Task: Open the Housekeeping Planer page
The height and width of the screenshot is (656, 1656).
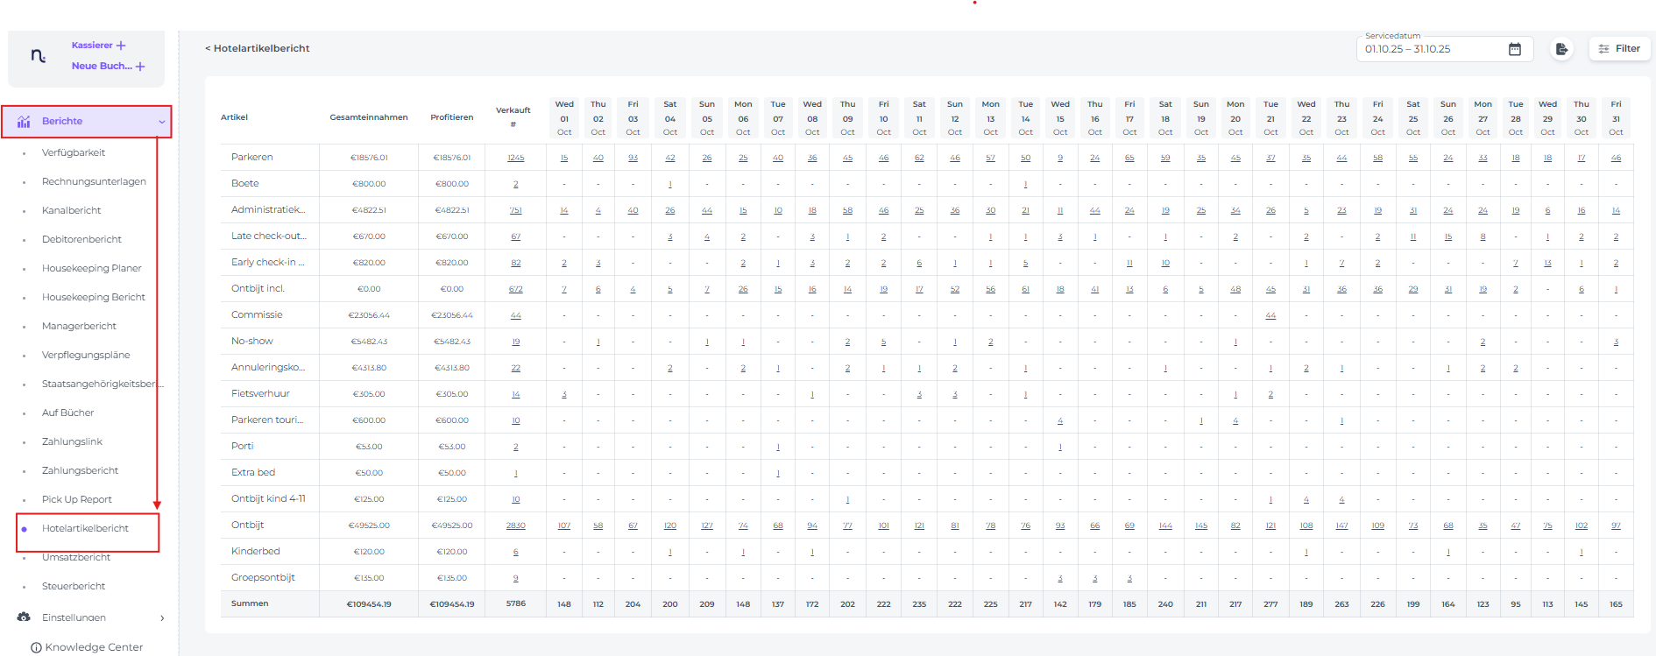Action: click(x=91, y=268)
